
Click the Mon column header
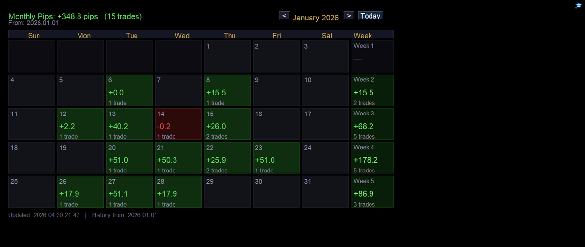pos(84,35)
